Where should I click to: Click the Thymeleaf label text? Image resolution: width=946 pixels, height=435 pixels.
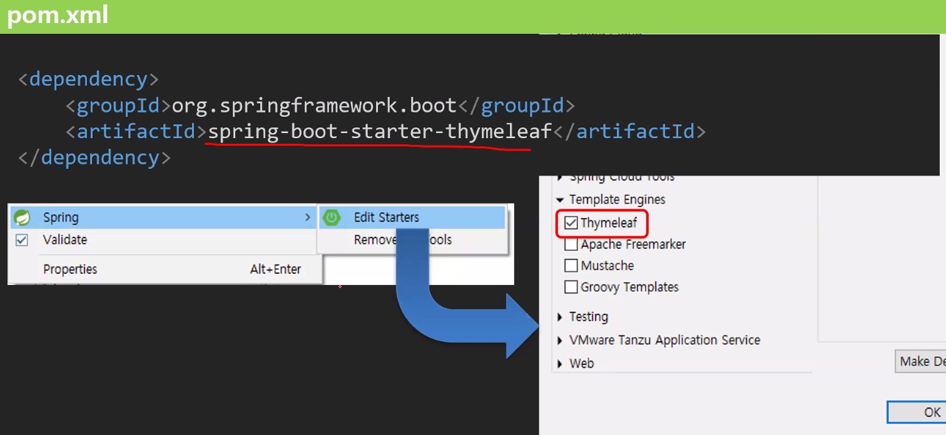tap(609, 223)
